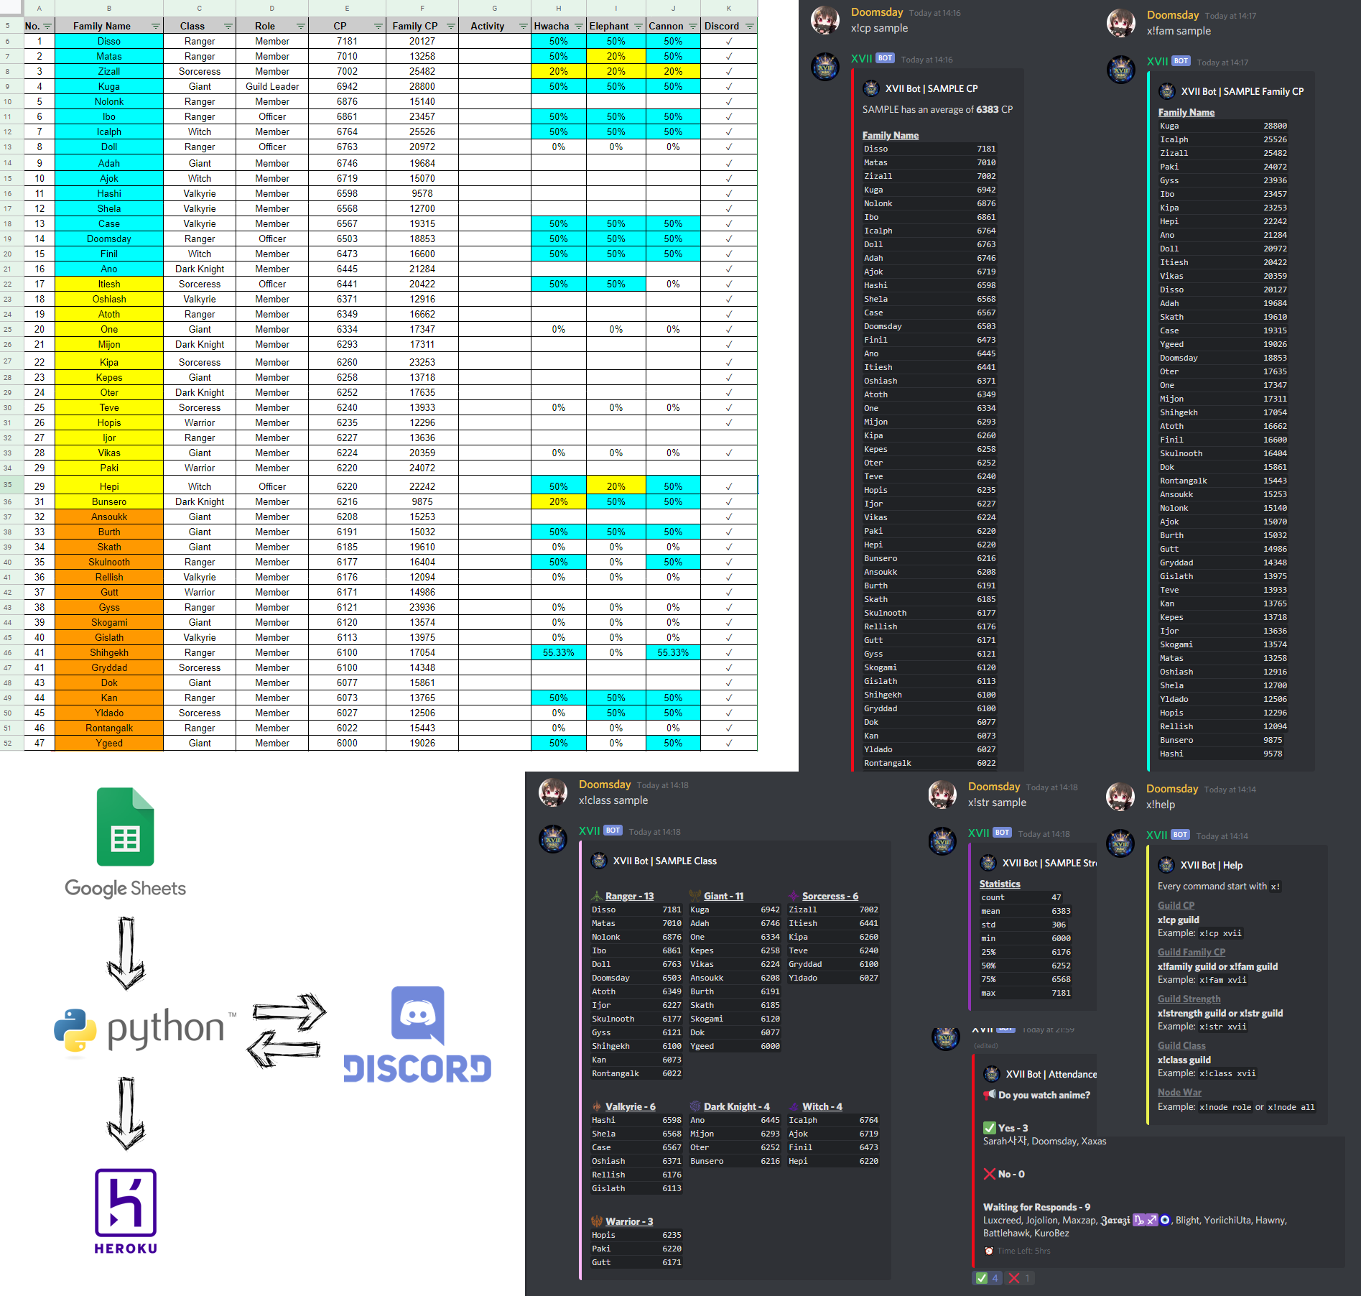Open the filter dropdown on the Role column
The height and width of the screenshot is (1296, 1361).
(x=301, y=26)
